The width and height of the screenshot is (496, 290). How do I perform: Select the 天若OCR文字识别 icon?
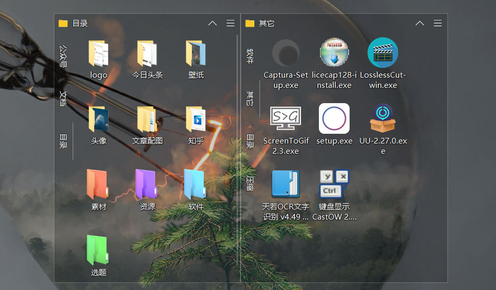point(286,184)
